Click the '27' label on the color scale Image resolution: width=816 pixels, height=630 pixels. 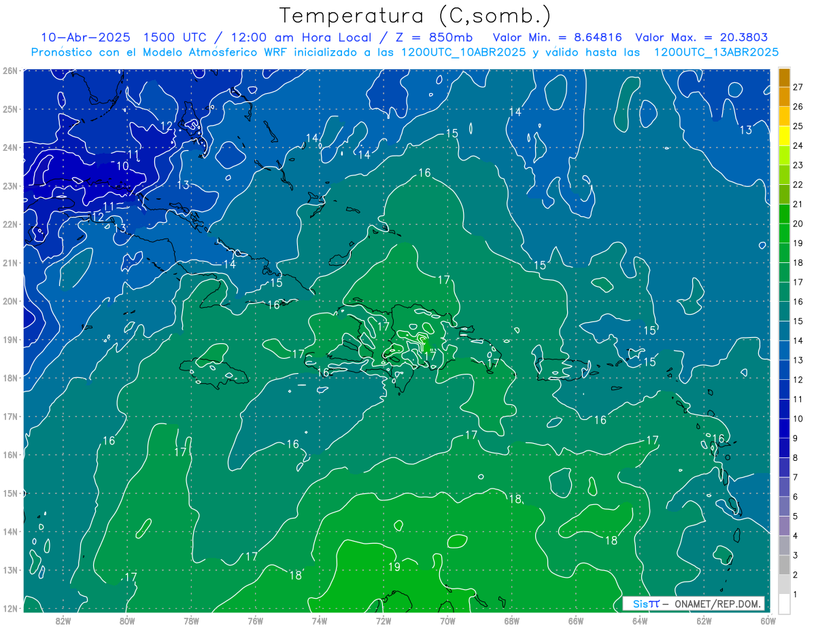click(798, 87)
